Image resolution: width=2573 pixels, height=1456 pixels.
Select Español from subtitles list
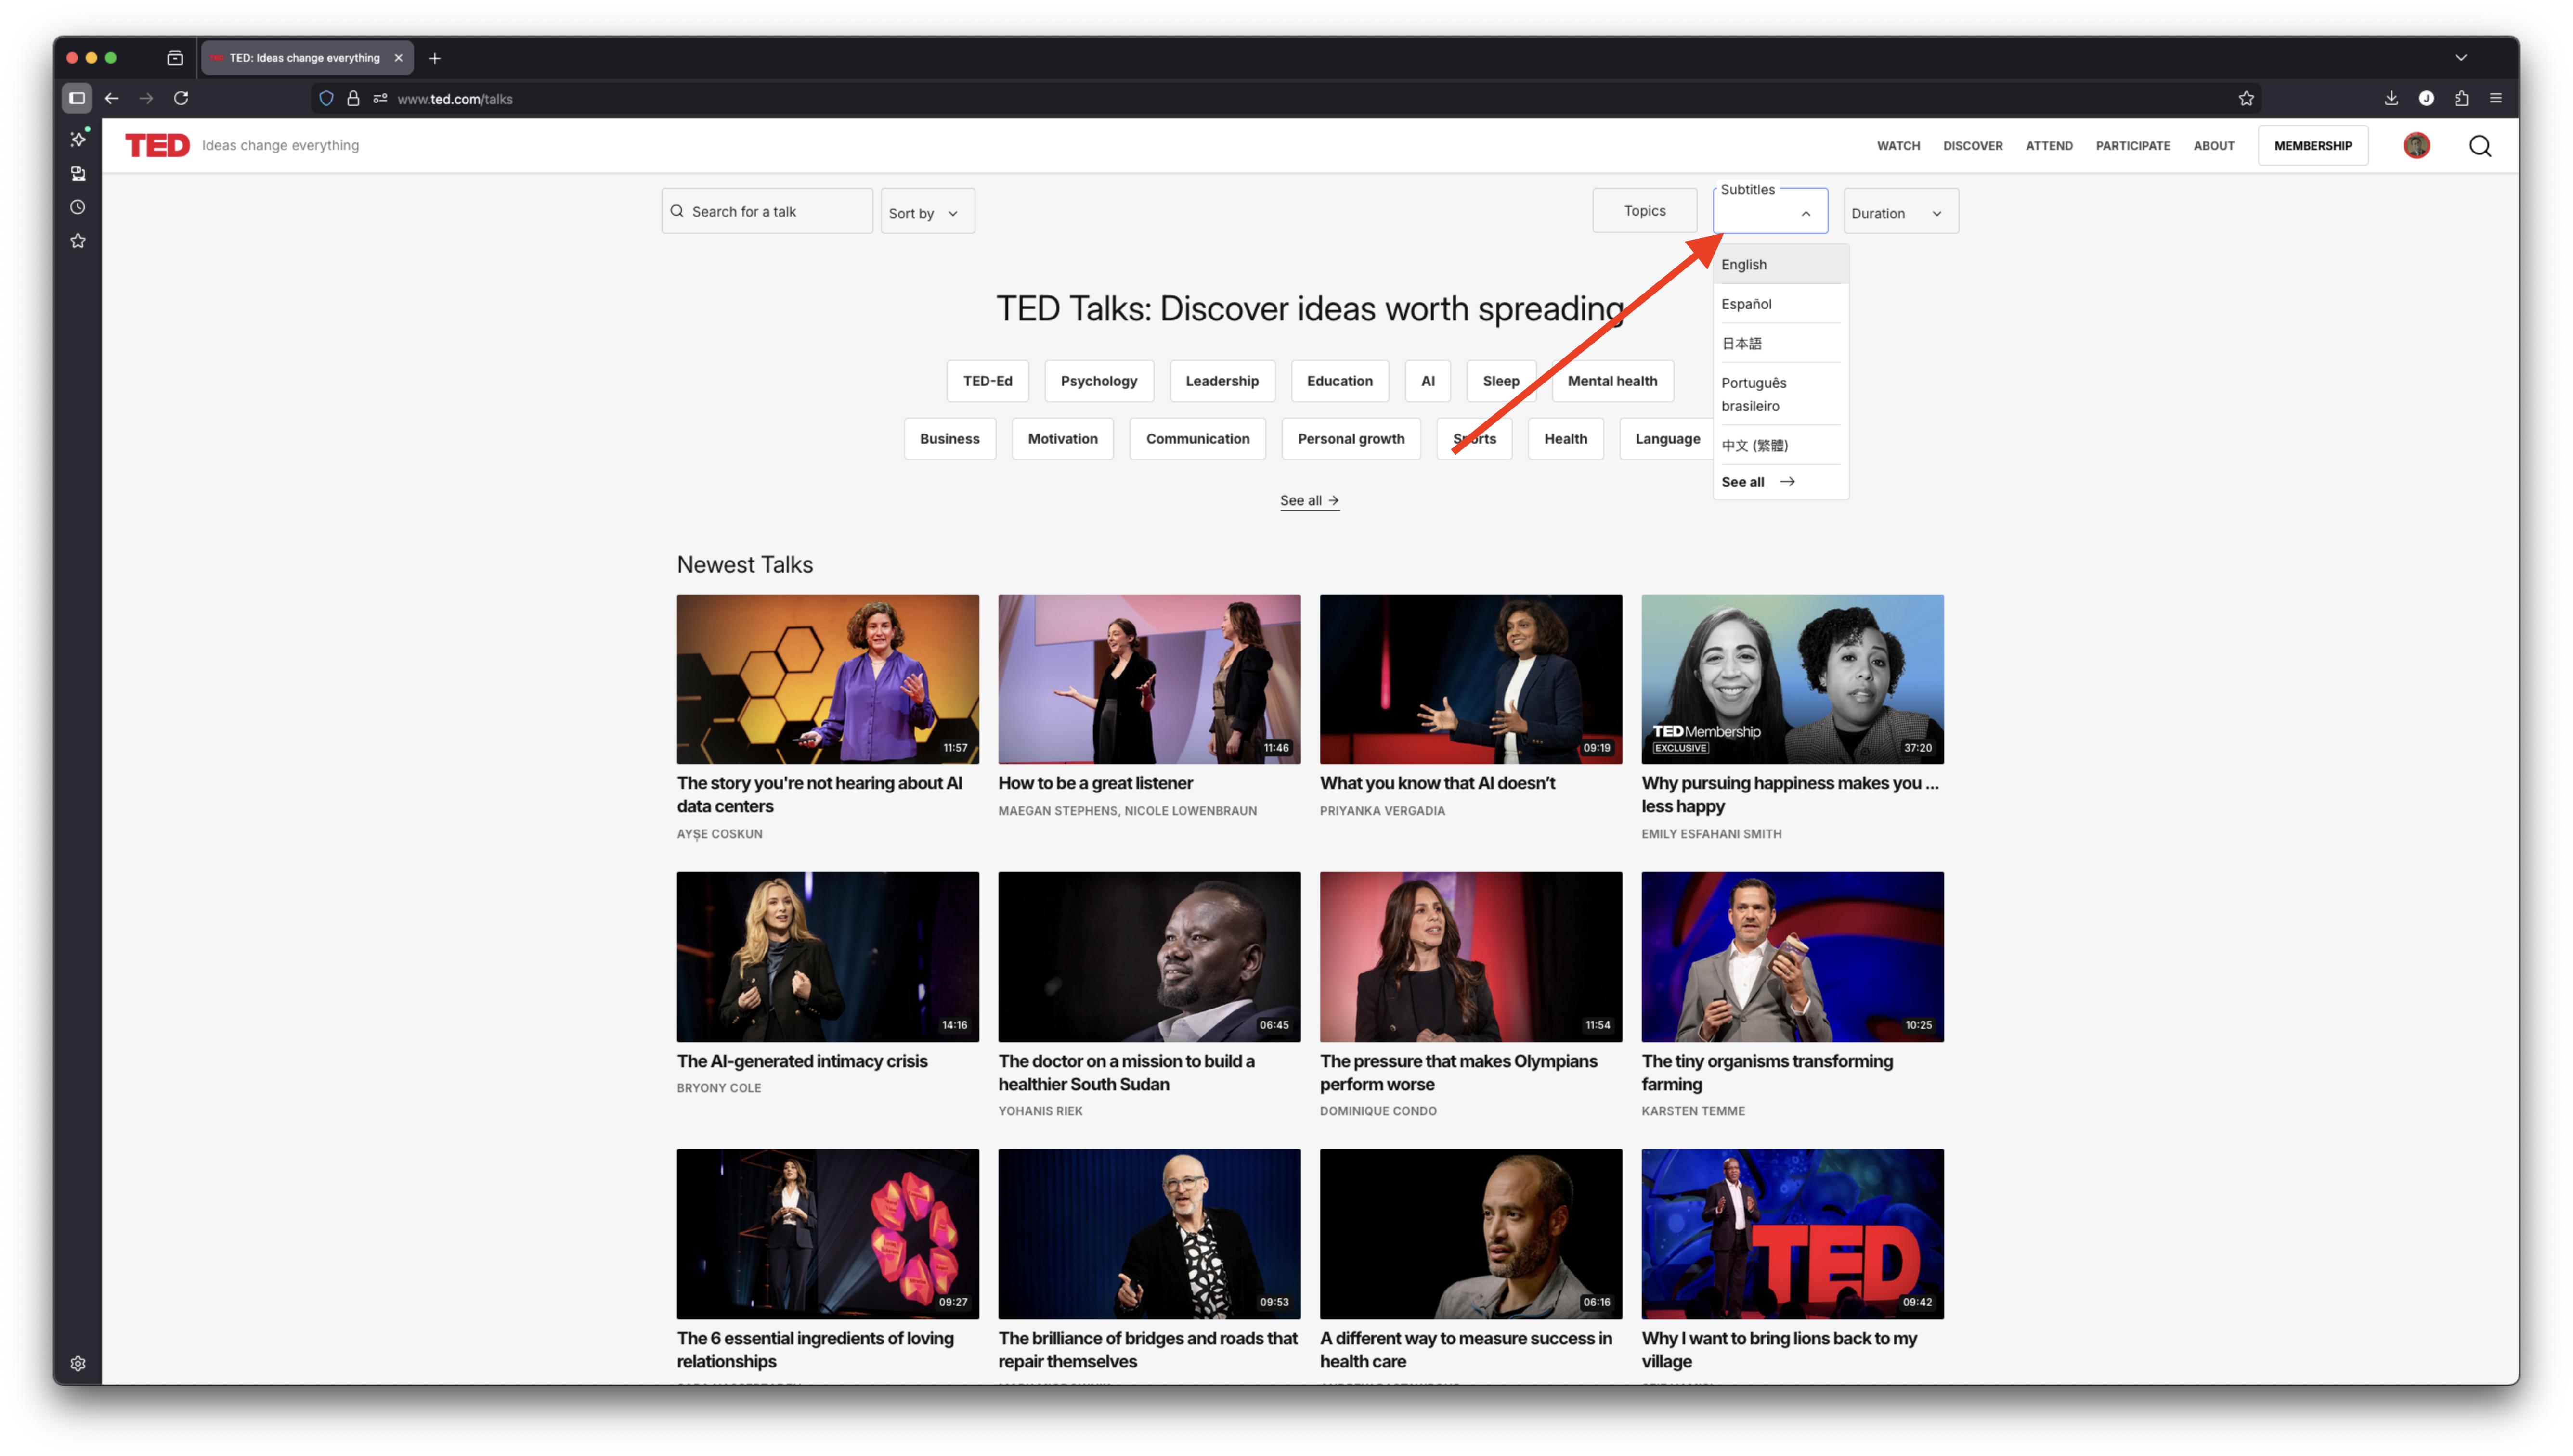point(1747,304)
